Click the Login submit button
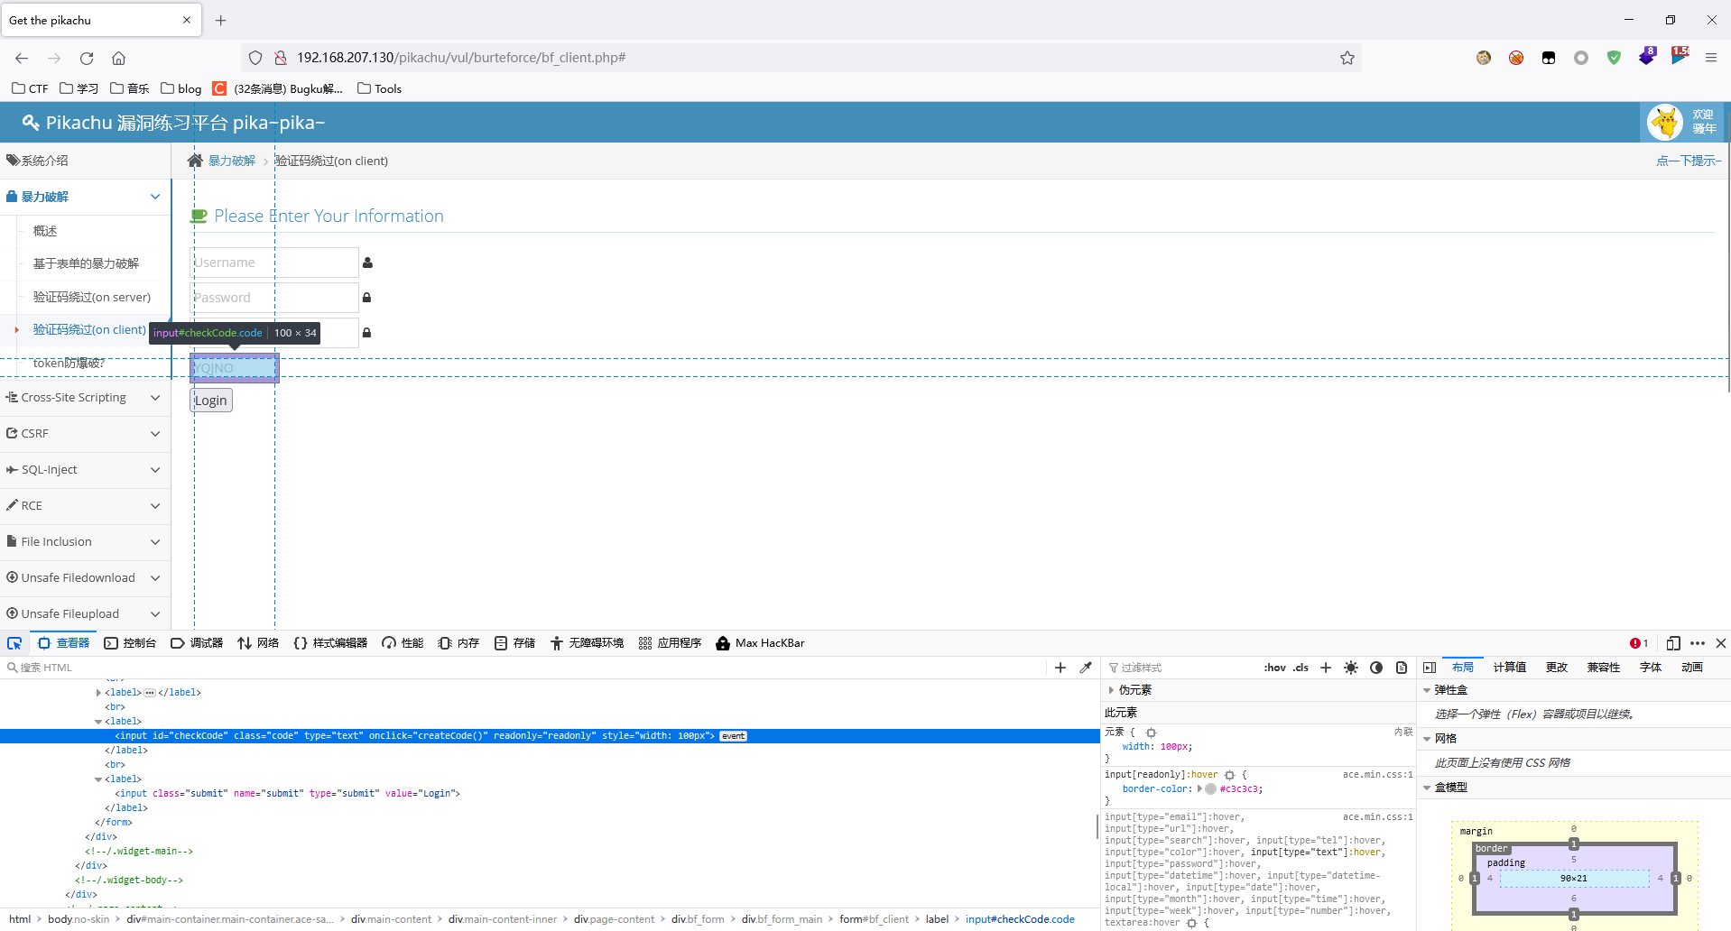The height and width of the screenshot is (931, 1731). click(x=211, y=401)
